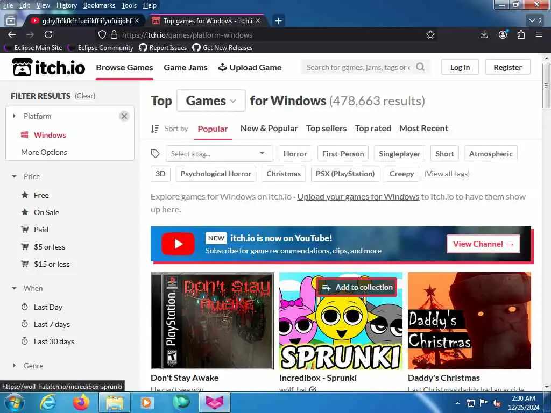
Task: Reload the current page
Action: [x=48, y=35]
